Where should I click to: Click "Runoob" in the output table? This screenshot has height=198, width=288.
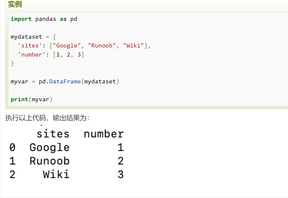tap(49, 161)
